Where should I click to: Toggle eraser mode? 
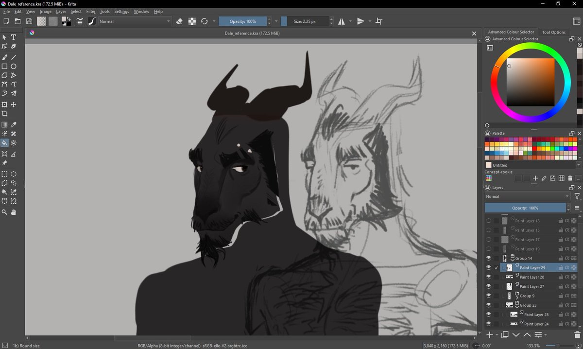coord(179,21)
